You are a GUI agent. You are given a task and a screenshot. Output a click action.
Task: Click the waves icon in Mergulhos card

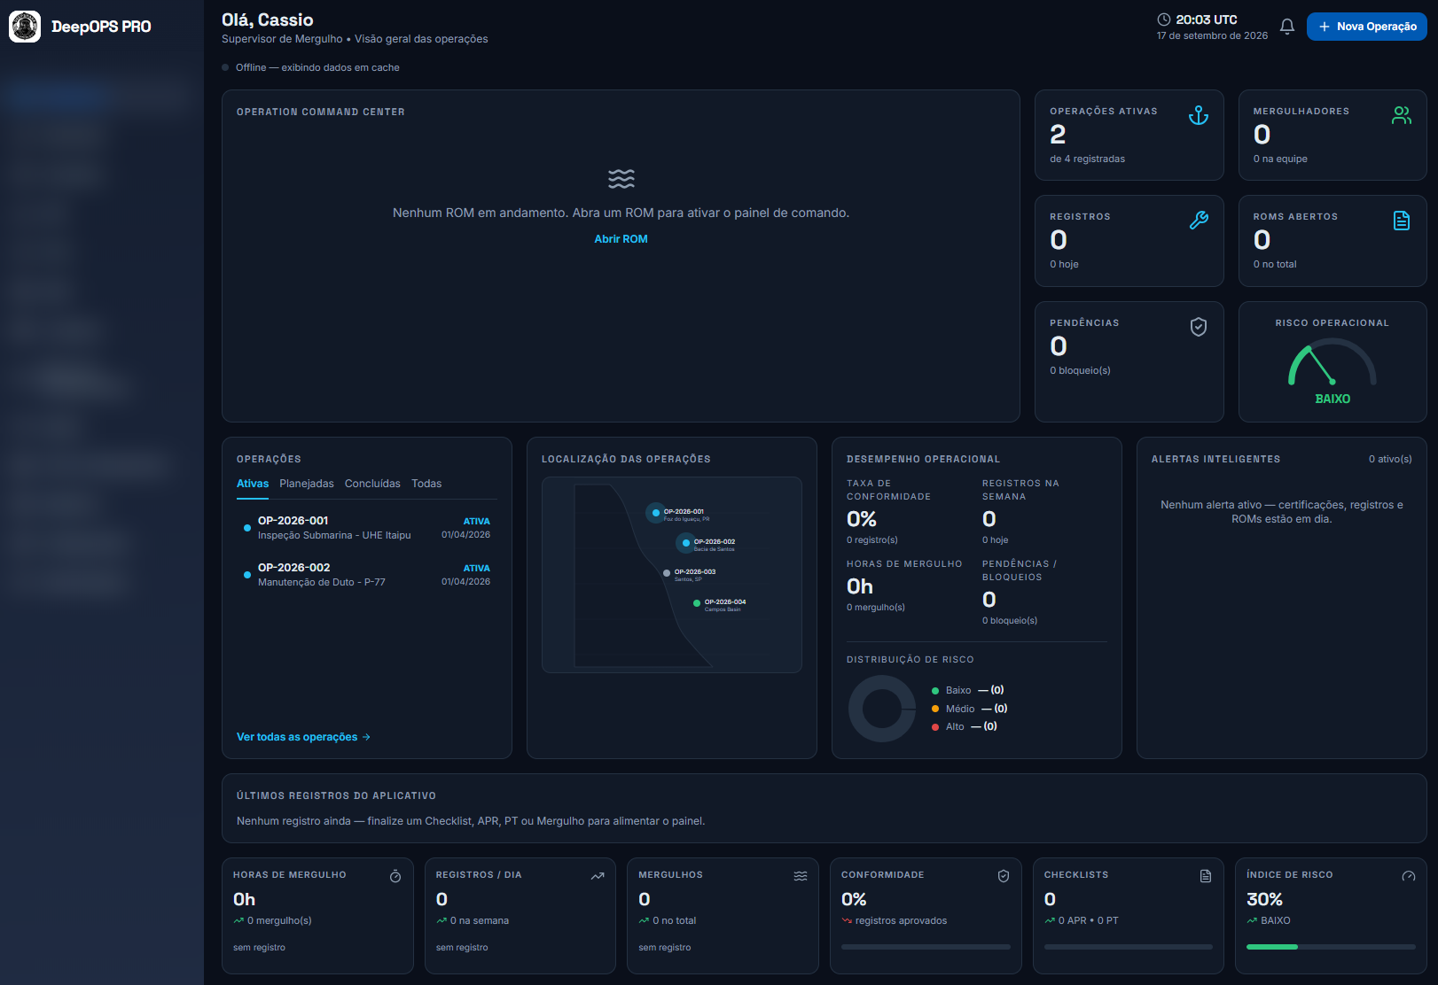[801, 876]
